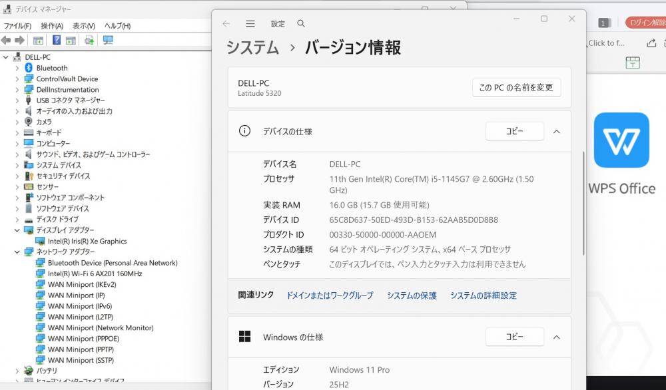Image resolution: width=666 pixels, height=390 pixels.
Task: Click the show/hide console tree toolbar icon
Action: (39, 41)
